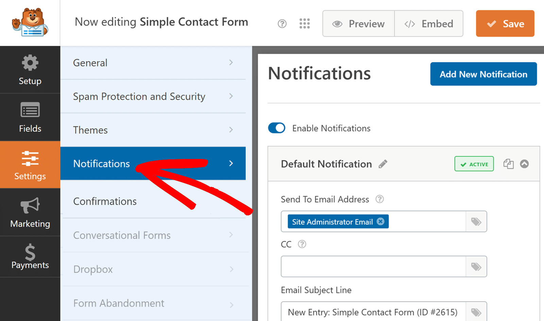The image size is (544, 321).
Task: Open the Marketing section from the sidebar
Action: (30, 212)
